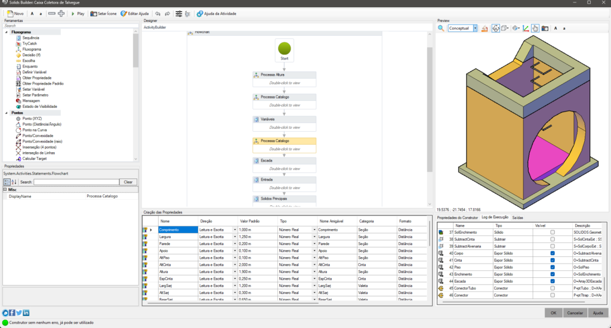The width and height of the screenshot is (611, 328).
Task: Click the Cancelar button
Action: point(575,313)
